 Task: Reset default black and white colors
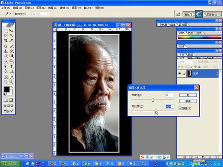pos(4,94)
